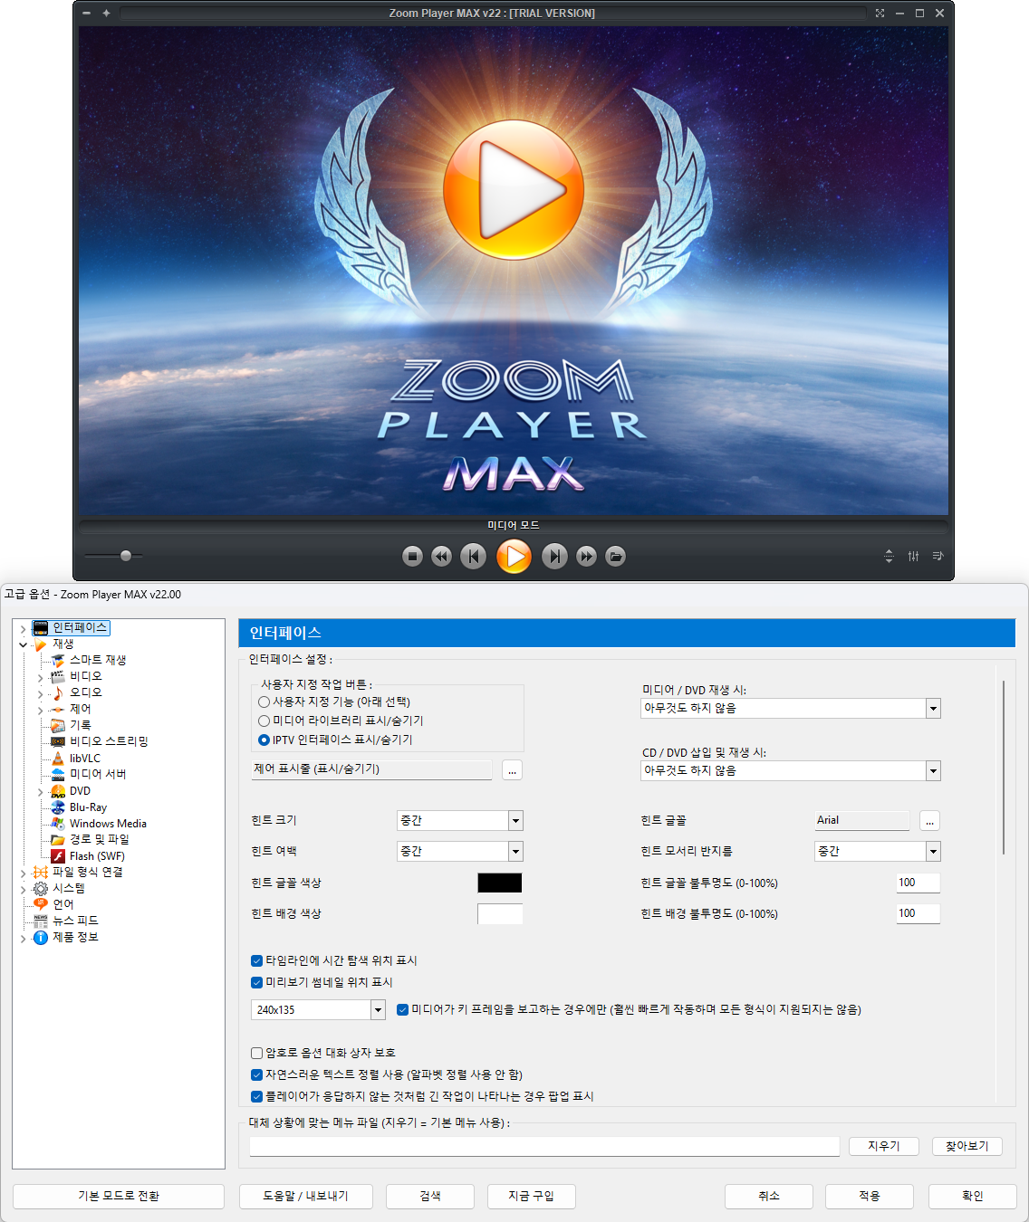Click the fast forward button in player
The width and height of the screenshot is (1029, 1222).
pos(587,557)
